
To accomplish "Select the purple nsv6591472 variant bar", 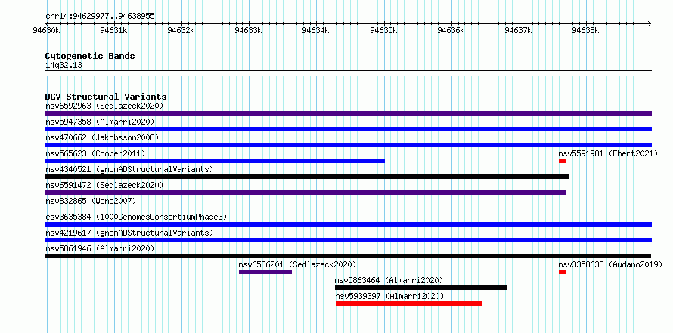I will point(305,193).
